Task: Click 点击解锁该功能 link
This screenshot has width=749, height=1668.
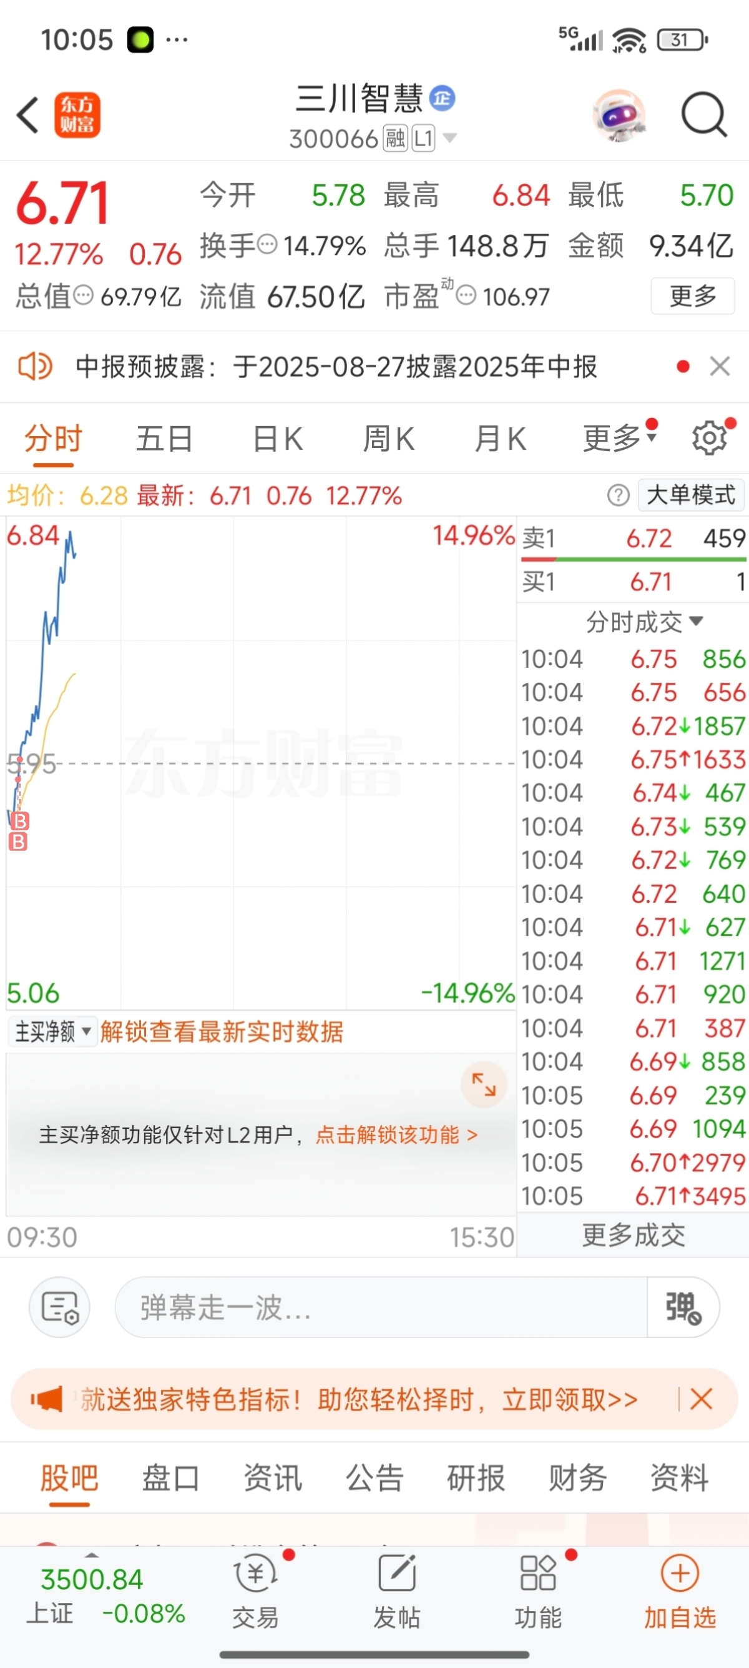Action: click(x=396, y=1135)
